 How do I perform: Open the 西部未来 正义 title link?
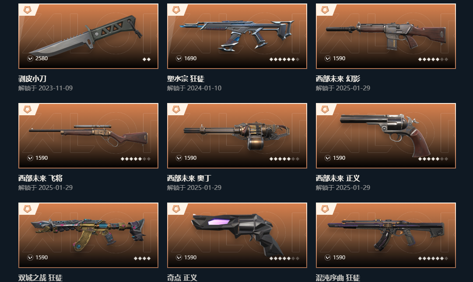click(x=338, y=178)
